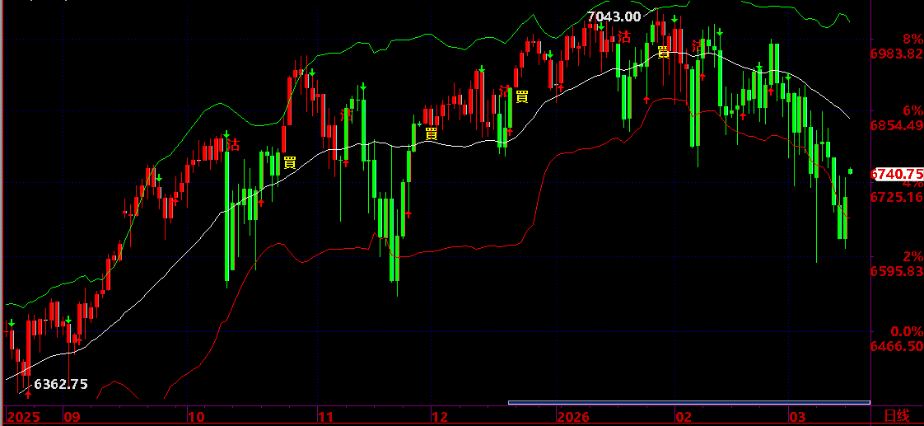Click the 2026 year marker on timeline

(x=573, y=417)
